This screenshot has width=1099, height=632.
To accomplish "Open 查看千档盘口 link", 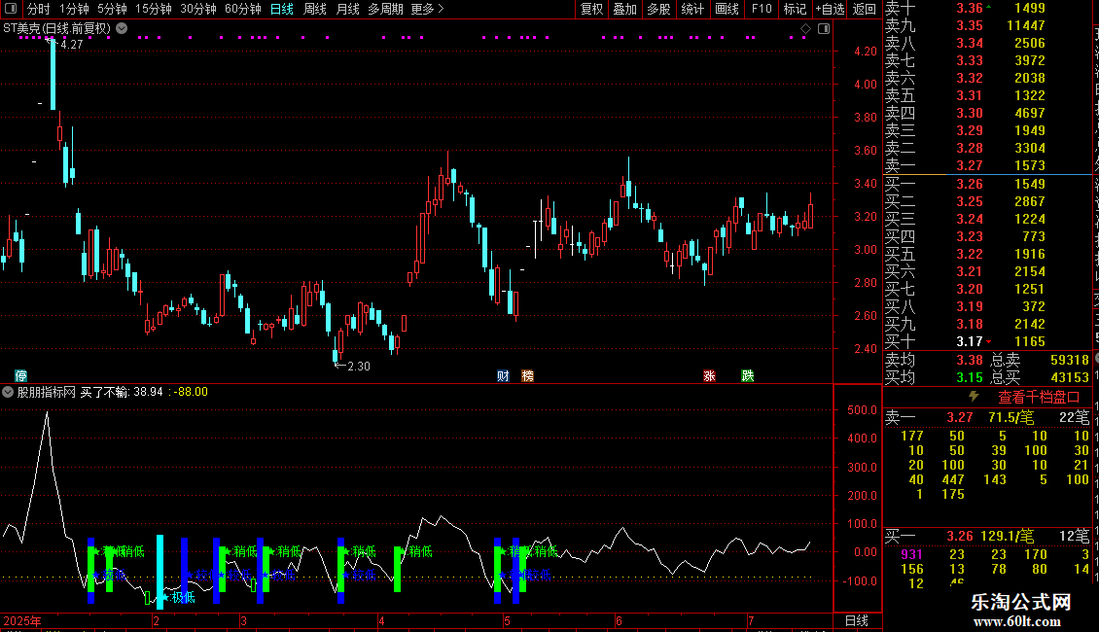I will point(1039,398).
